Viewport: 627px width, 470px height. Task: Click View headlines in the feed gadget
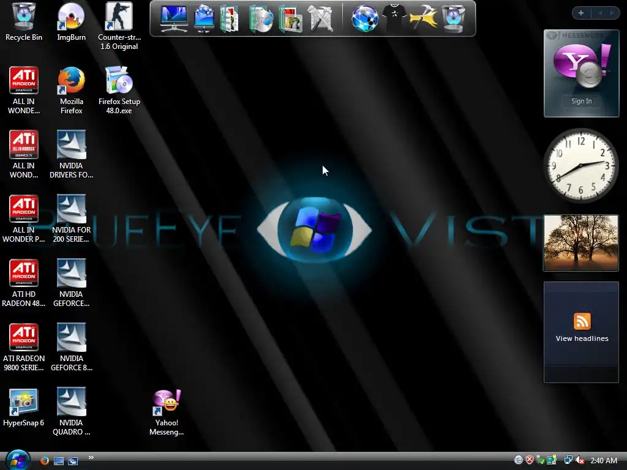(582, 338)
